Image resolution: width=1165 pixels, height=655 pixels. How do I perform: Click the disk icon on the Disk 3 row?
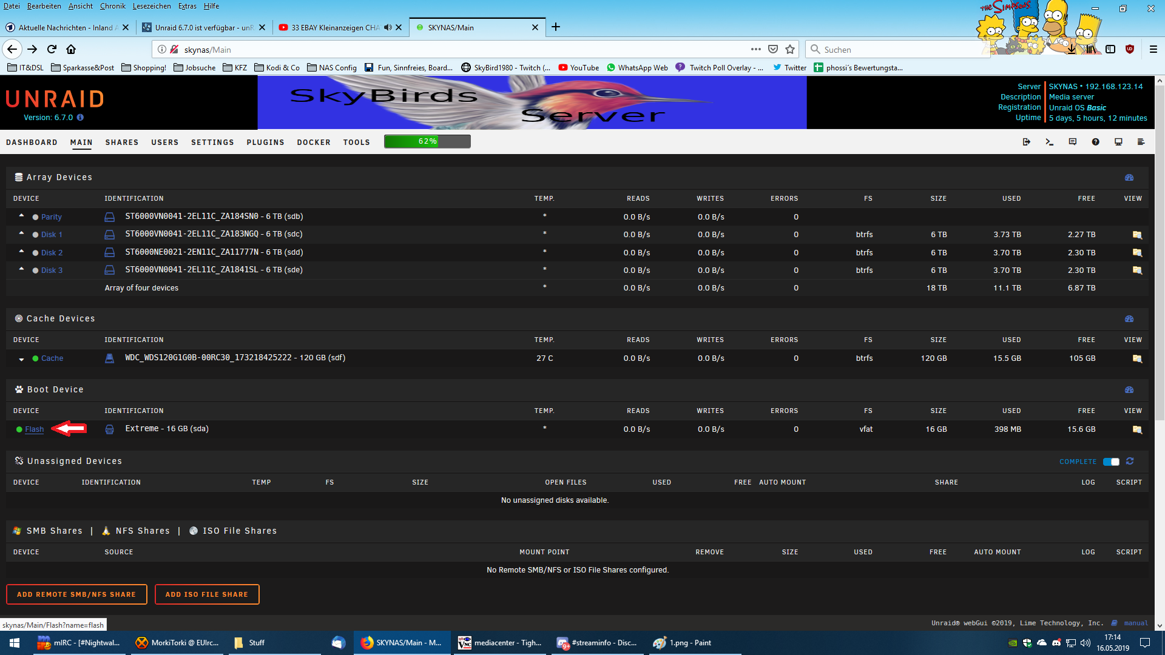110,270
